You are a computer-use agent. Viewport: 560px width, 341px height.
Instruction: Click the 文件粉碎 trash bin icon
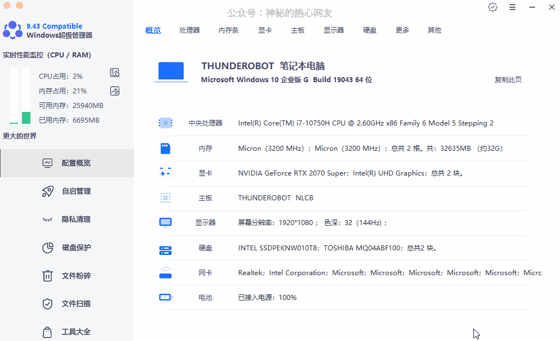47,276
